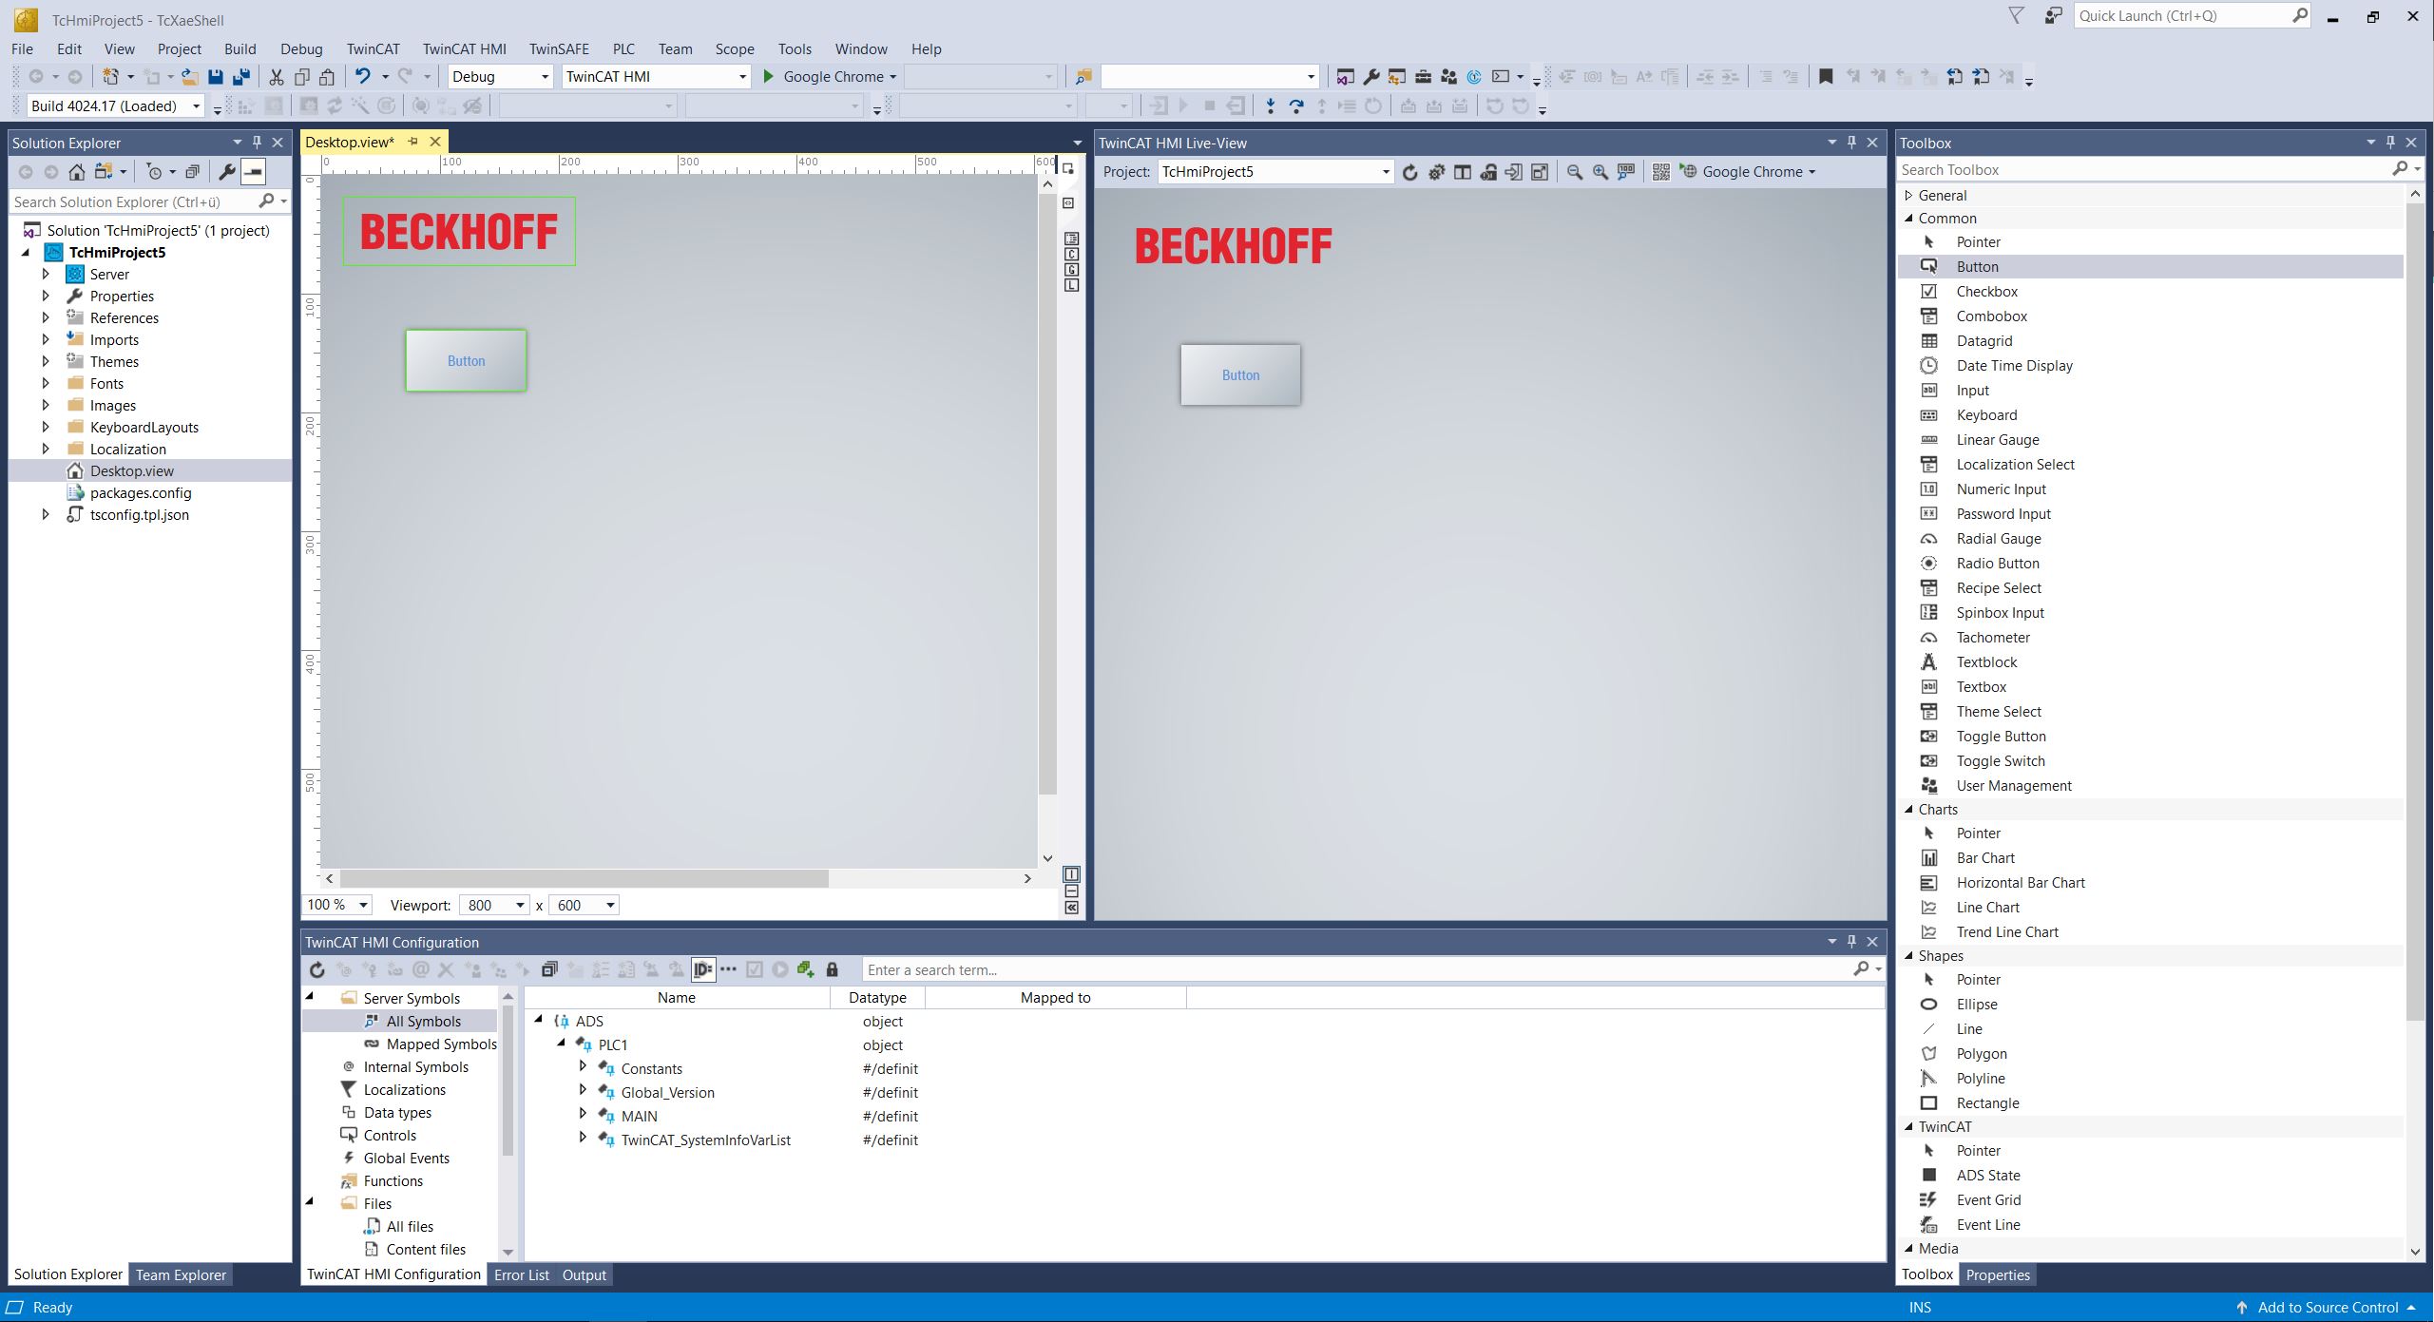Click the Cut scissors icon

tap(277, 77)
